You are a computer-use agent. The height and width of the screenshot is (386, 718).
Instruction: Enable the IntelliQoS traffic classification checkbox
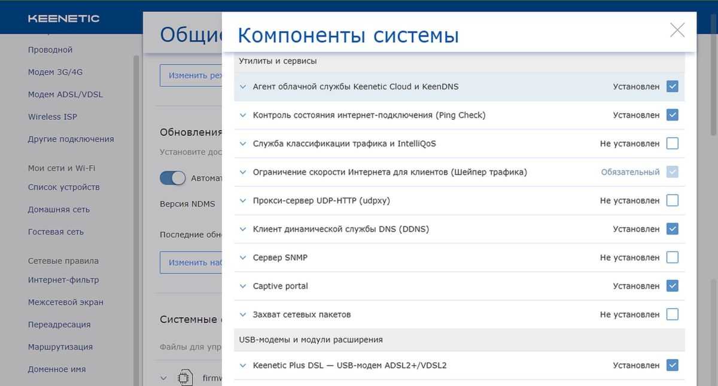tap(672, 144)
